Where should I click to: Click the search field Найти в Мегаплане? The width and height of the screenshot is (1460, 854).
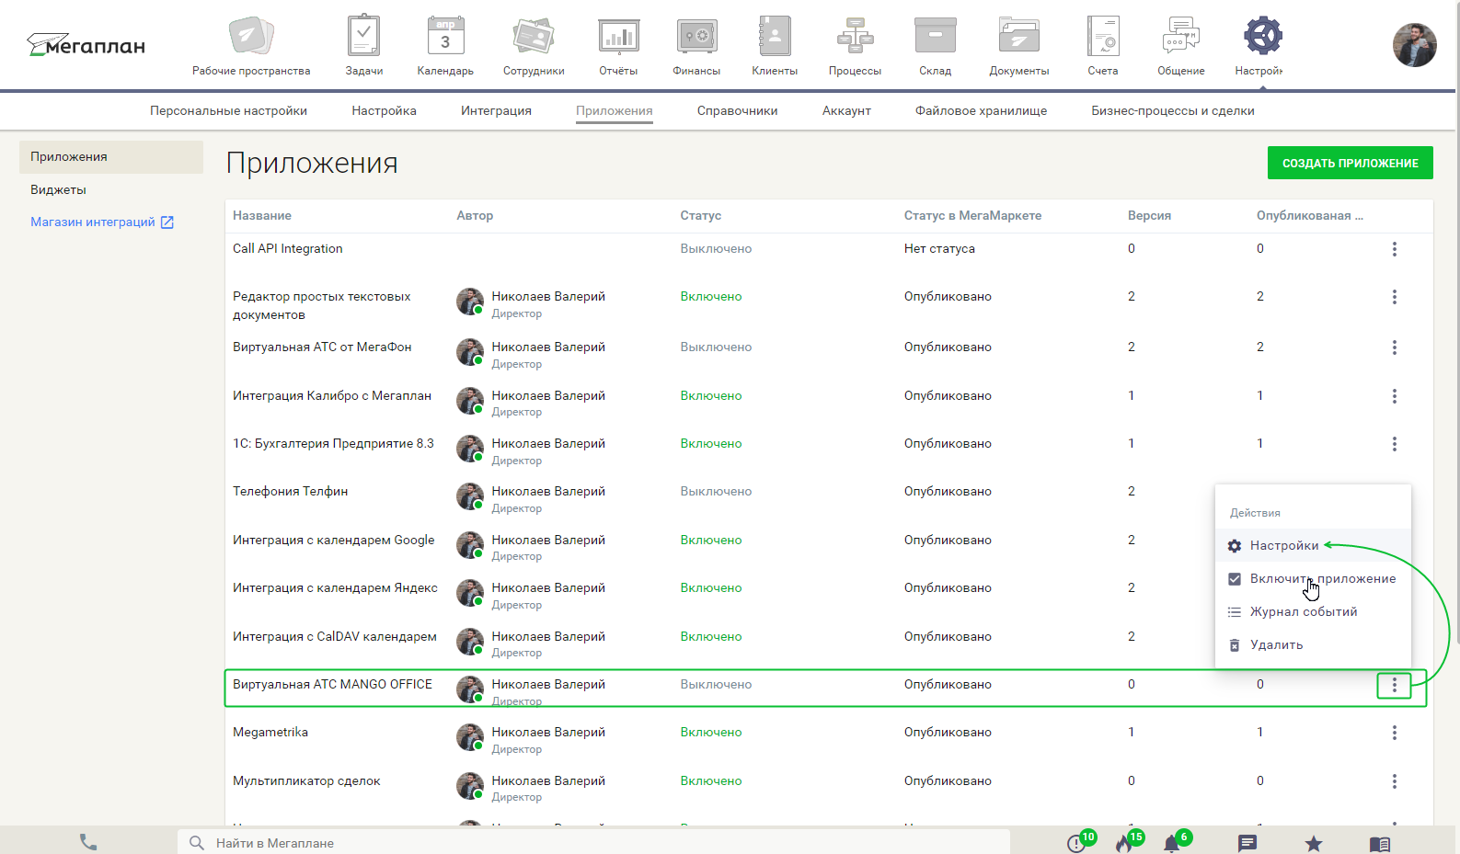coord(593,843)
